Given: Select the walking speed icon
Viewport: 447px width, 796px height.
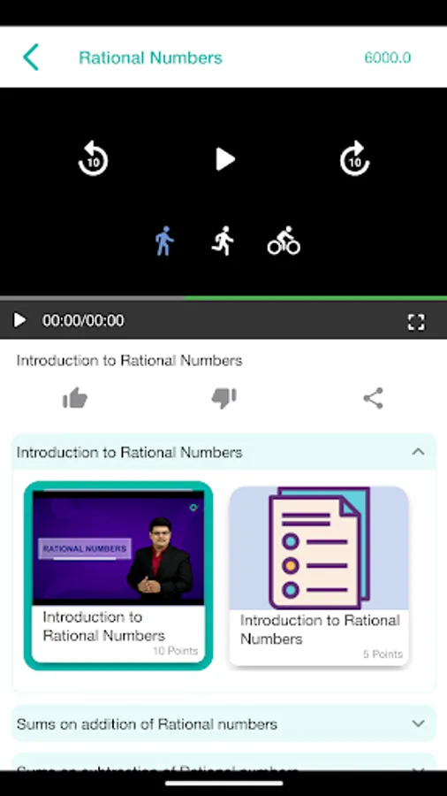Looking at the screenshot, I should pos(164,241).
